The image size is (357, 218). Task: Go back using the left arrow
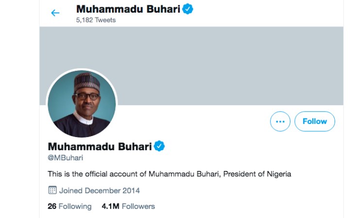[x=55, y=13]
